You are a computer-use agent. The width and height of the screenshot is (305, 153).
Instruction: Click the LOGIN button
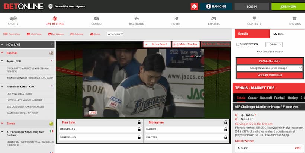(252, 6)
